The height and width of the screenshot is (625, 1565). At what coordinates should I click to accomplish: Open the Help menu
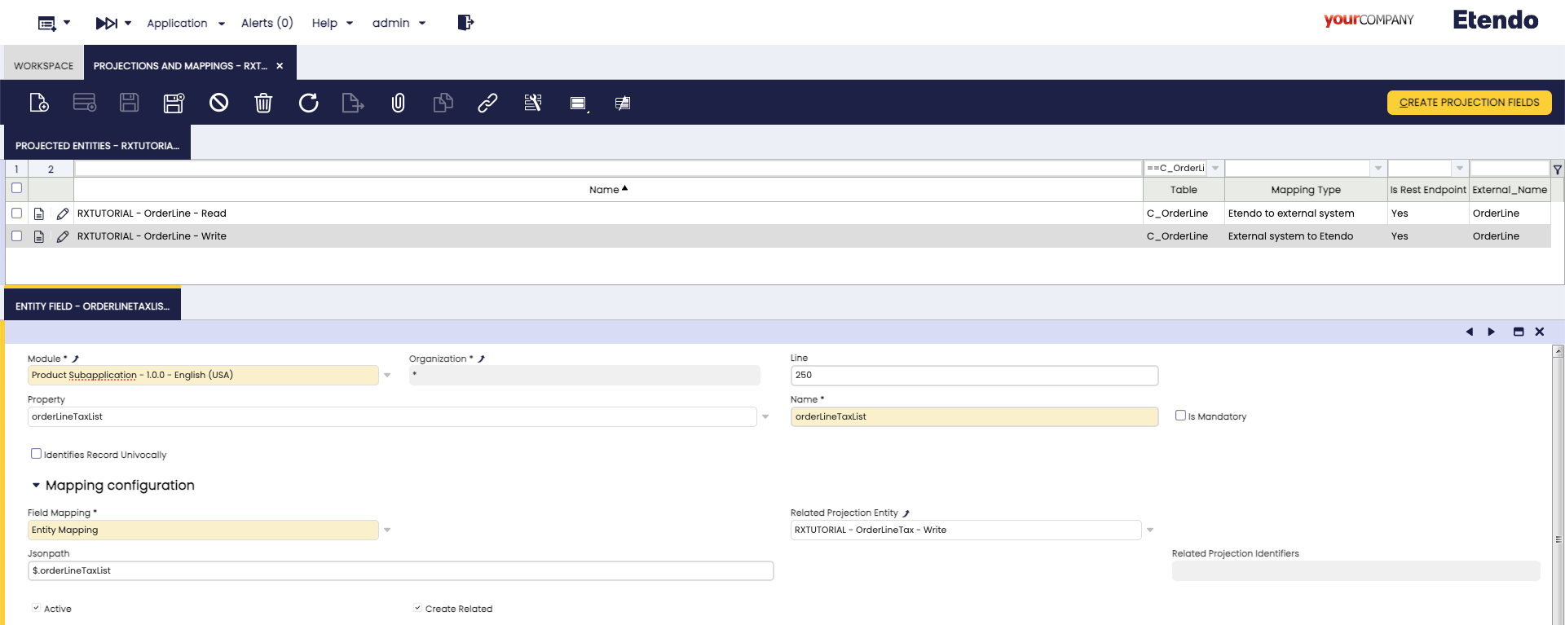point(333,23)
